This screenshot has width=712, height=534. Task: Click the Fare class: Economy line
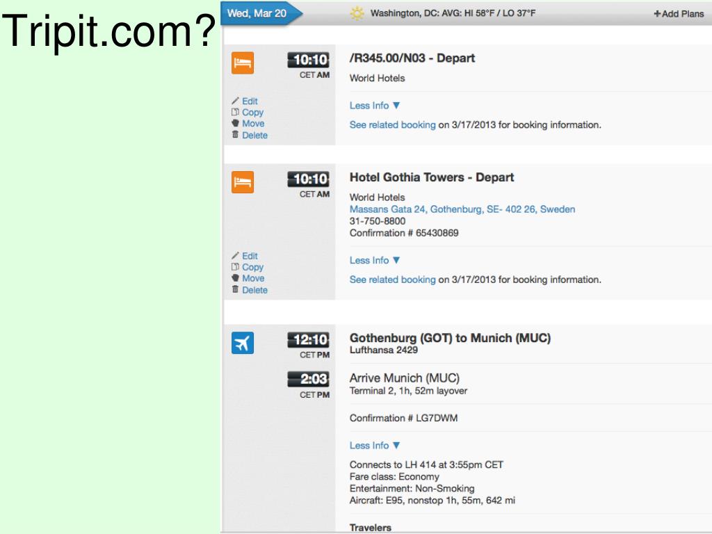click(x=394, y=477)
